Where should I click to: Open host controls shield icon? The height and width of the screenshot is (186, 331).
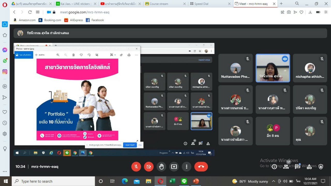(321, 167)
